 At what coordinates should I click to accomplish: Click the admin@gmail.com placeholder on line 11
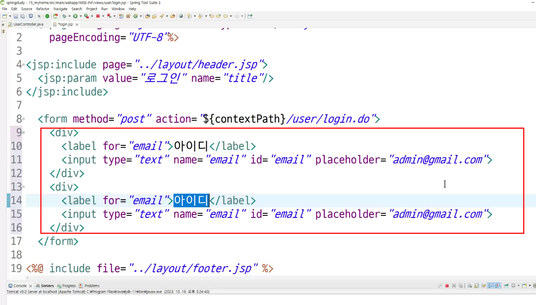tap(437, 160)
